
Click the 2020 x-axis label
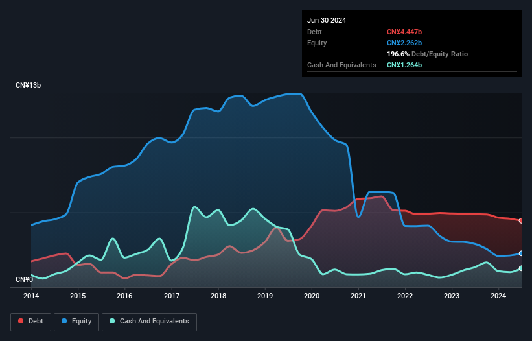point(312,296)
